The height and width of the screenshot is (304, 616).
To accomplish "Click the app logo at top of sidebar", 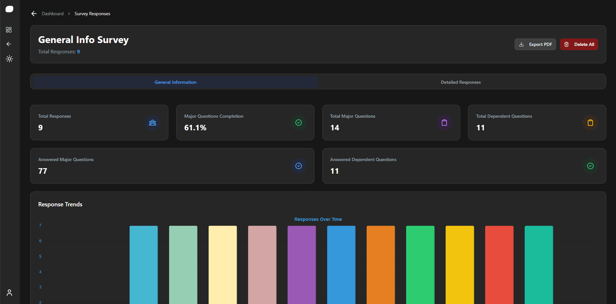I will (x=9, y=9).
